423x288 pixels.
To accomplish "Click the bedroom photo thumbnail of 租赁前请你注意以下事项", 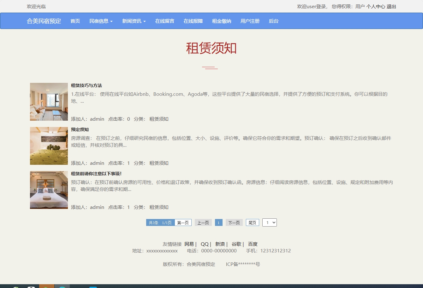I will 49,190.
